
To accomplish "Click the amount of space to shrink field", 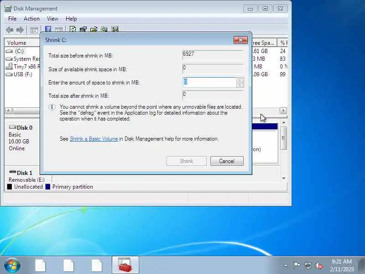I will (209, 83).
